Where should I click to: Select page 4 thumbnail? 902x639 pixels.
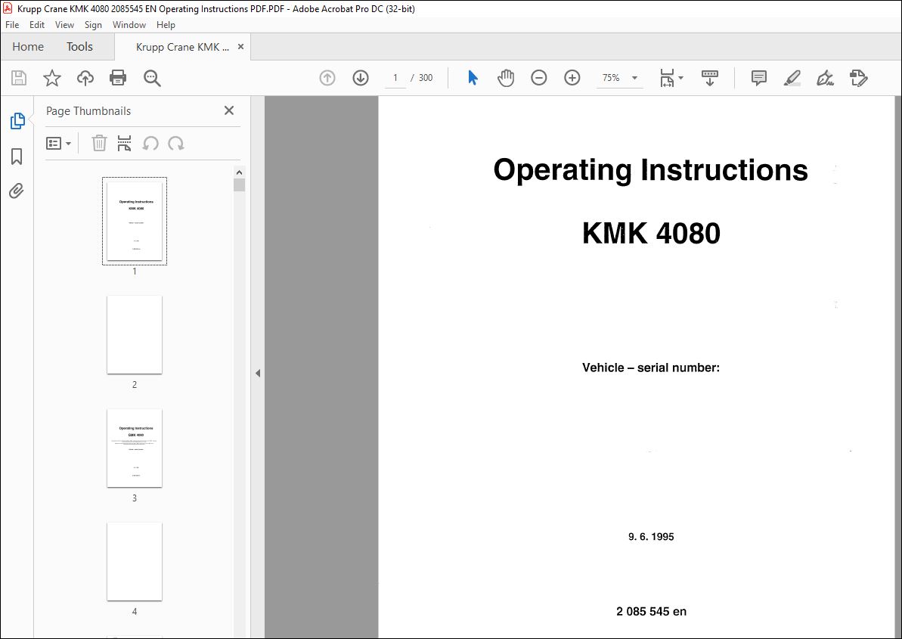(x=135, y=561)
